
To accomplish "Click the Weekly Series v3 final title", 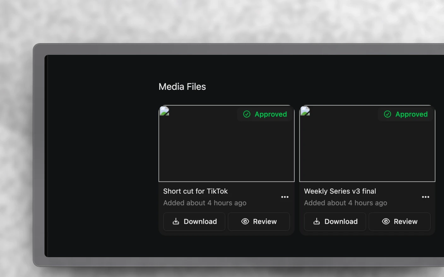I will click(340, 191).
